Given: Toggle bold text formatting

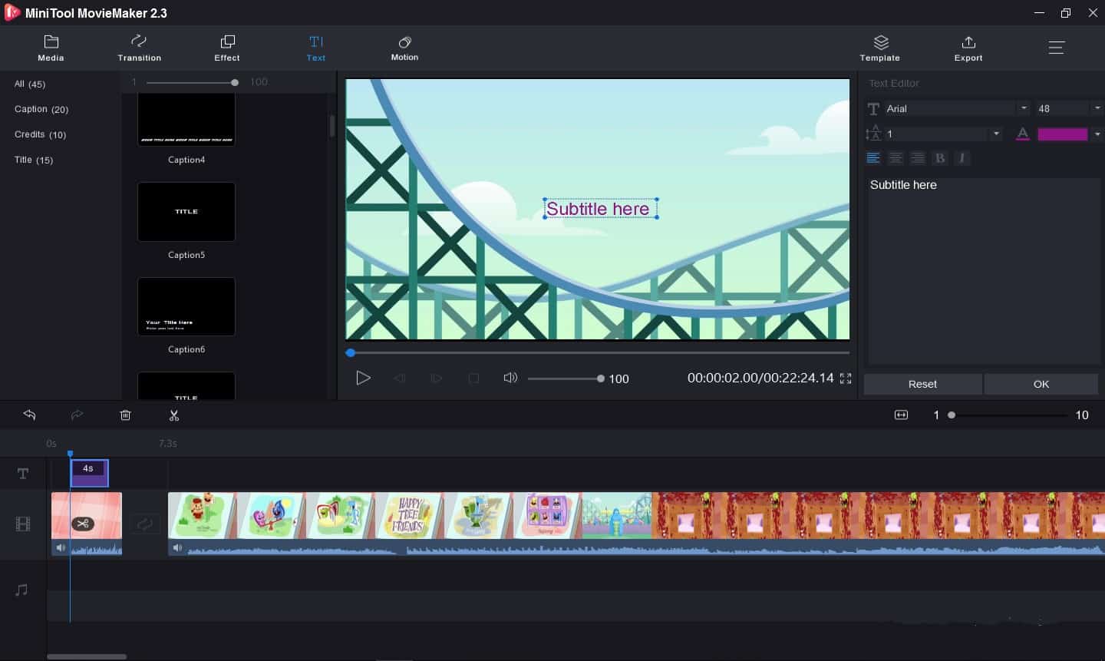Looking at the screenshot, I should [x=940, y=158].
